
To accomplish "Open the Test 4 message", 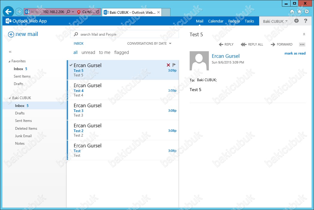I will tap(123, 90).
